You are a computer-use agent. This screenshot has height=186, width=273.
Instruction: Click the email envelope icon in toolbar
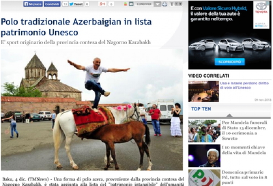point(131,4)
